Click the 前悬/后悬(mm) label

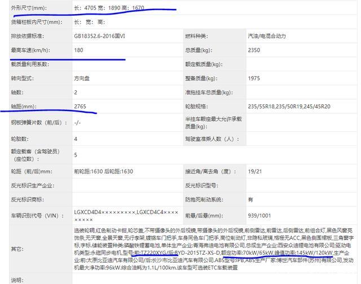pos(204,215)
